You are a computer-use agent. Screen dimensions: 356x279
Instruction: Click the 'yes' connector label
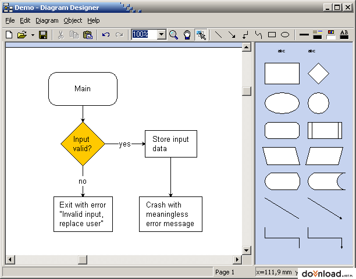(x=125, y=144)
